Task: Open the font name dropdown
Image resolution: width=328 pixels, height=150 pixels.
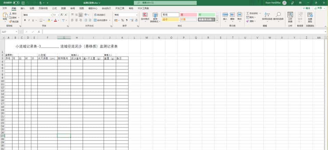Action: point(51,15)
